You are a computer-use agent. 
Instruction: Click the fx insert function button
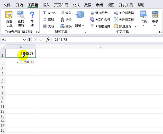48,40
